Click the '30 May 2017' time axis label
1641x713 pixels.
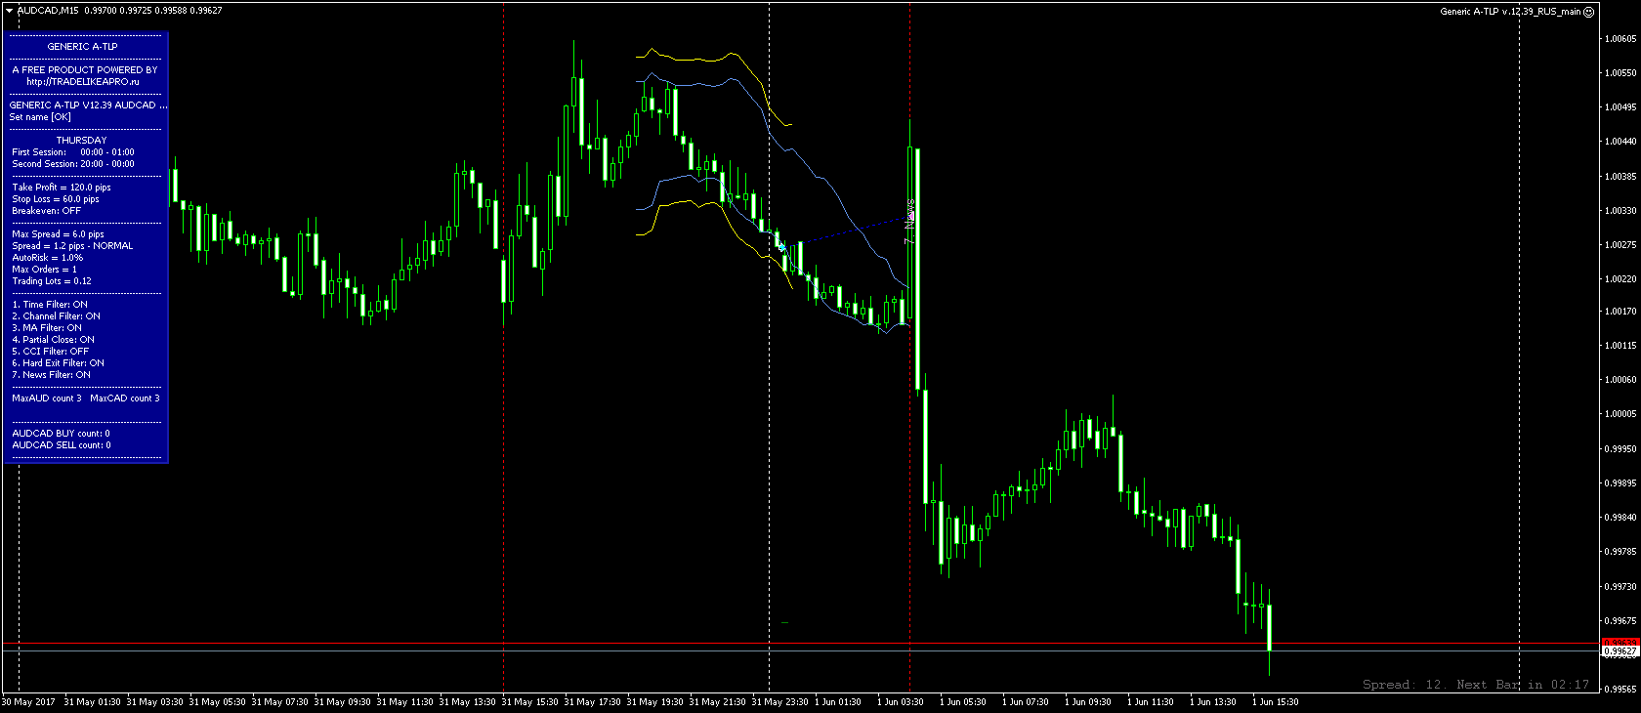coord(29,702)
